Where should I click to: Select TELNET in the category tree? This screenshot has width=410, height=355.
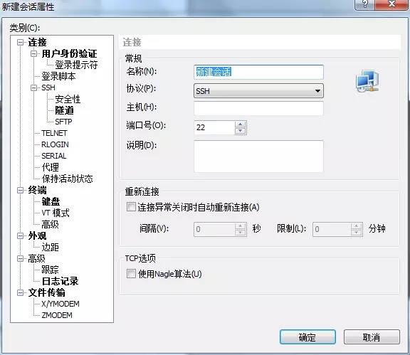coord(54,133)
